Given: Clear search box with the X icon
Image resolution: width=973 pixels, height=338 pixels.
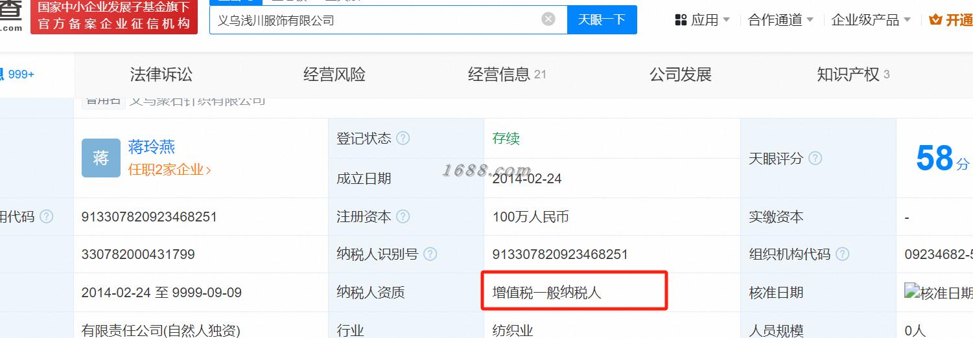Looking at the screenshot, I should (x=548, y=19).
